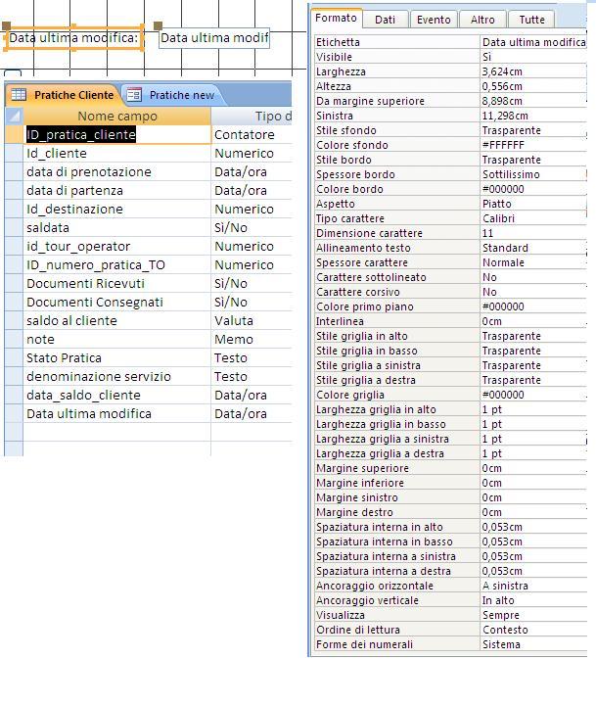Image resolution: width=596 pixels, height=706 pixels.
Task: Open data type for saldata row
Action: tap(252, 227)
